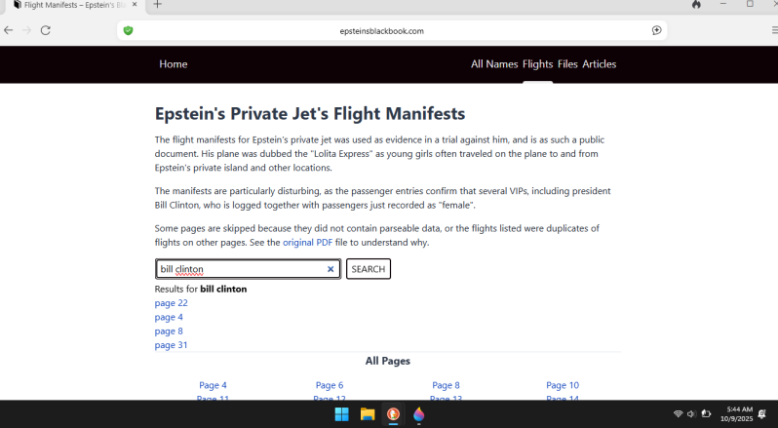This screenshot has height=428, width=778.
Task: Navigate to the Files menu item
Action: [x=567, y=64]
